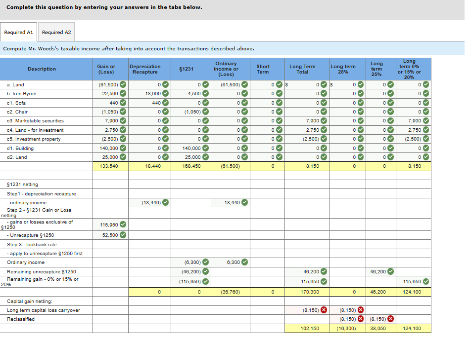Image resolution: width=470 pixels, height=337 pixels.
Task: Click the 'Capital gain netting:' label
Action: point(30,301)
